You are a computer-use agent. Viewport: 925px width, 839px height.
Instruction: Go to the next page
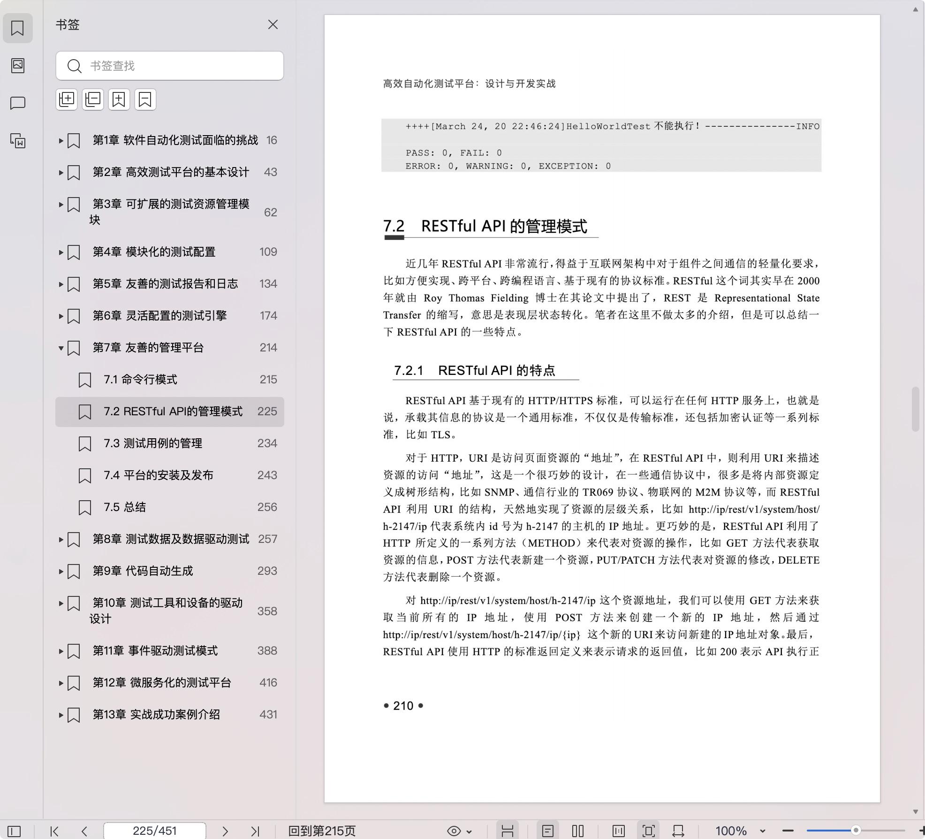[225, 831]
